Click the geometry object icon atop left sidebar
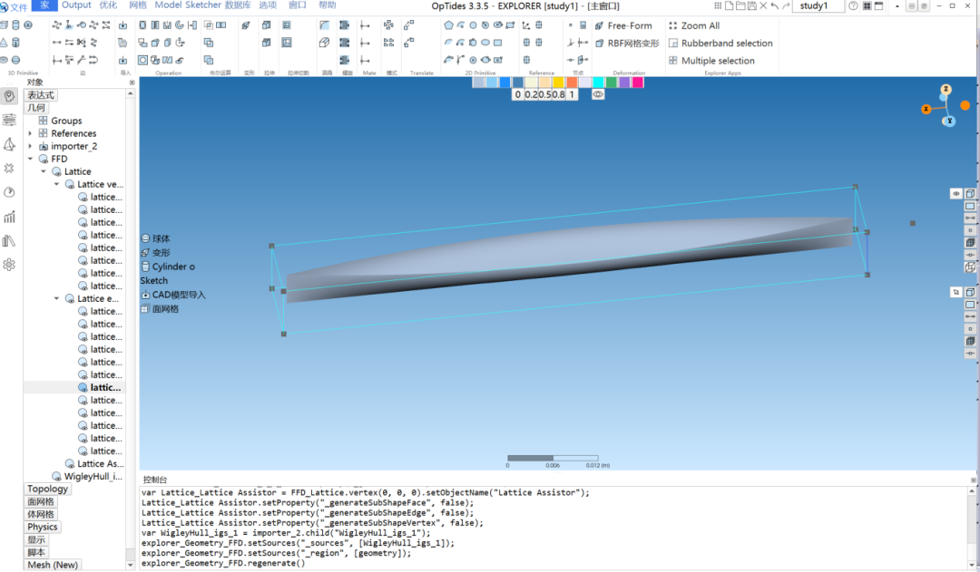The width and height of the screenshot is (980, 572). point(9,95)
